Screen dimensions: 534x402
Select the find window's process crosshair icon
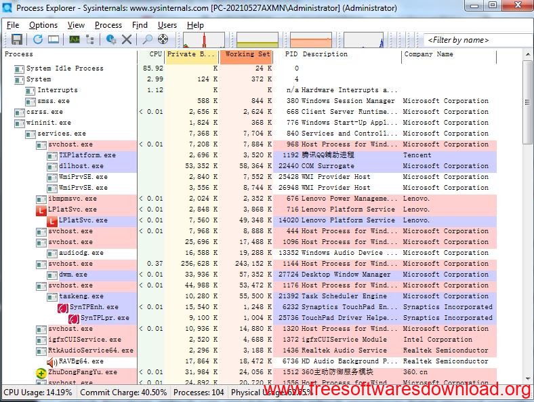[x=163, y=39]
